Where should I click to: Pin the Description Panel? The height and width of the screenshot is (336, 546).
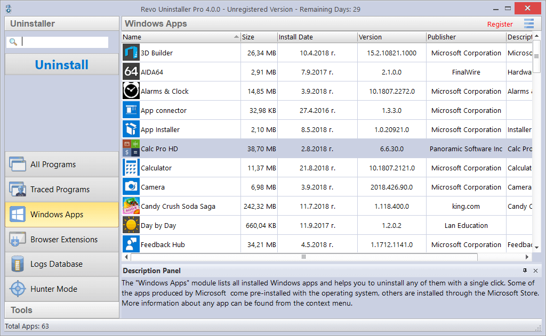tap(526, 271)
